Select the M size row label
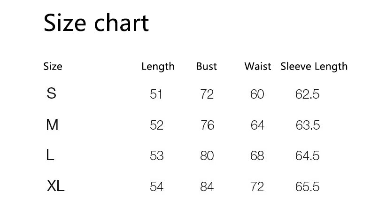Image resolution: width=371 pixels, height=209 pixels. pyautogui.click(x=52, y=124)
